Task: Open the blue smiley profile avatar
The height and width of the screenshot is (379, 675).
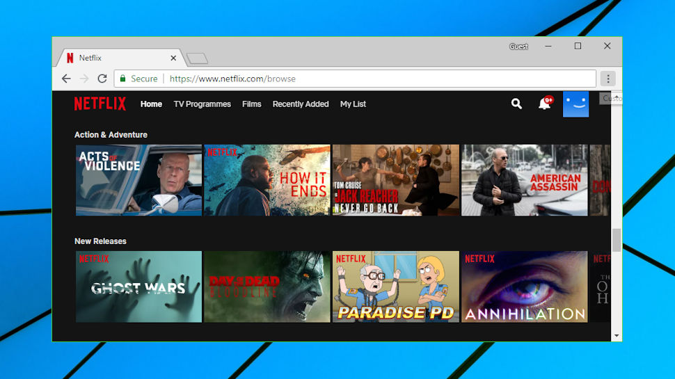Action: (575, 104)
